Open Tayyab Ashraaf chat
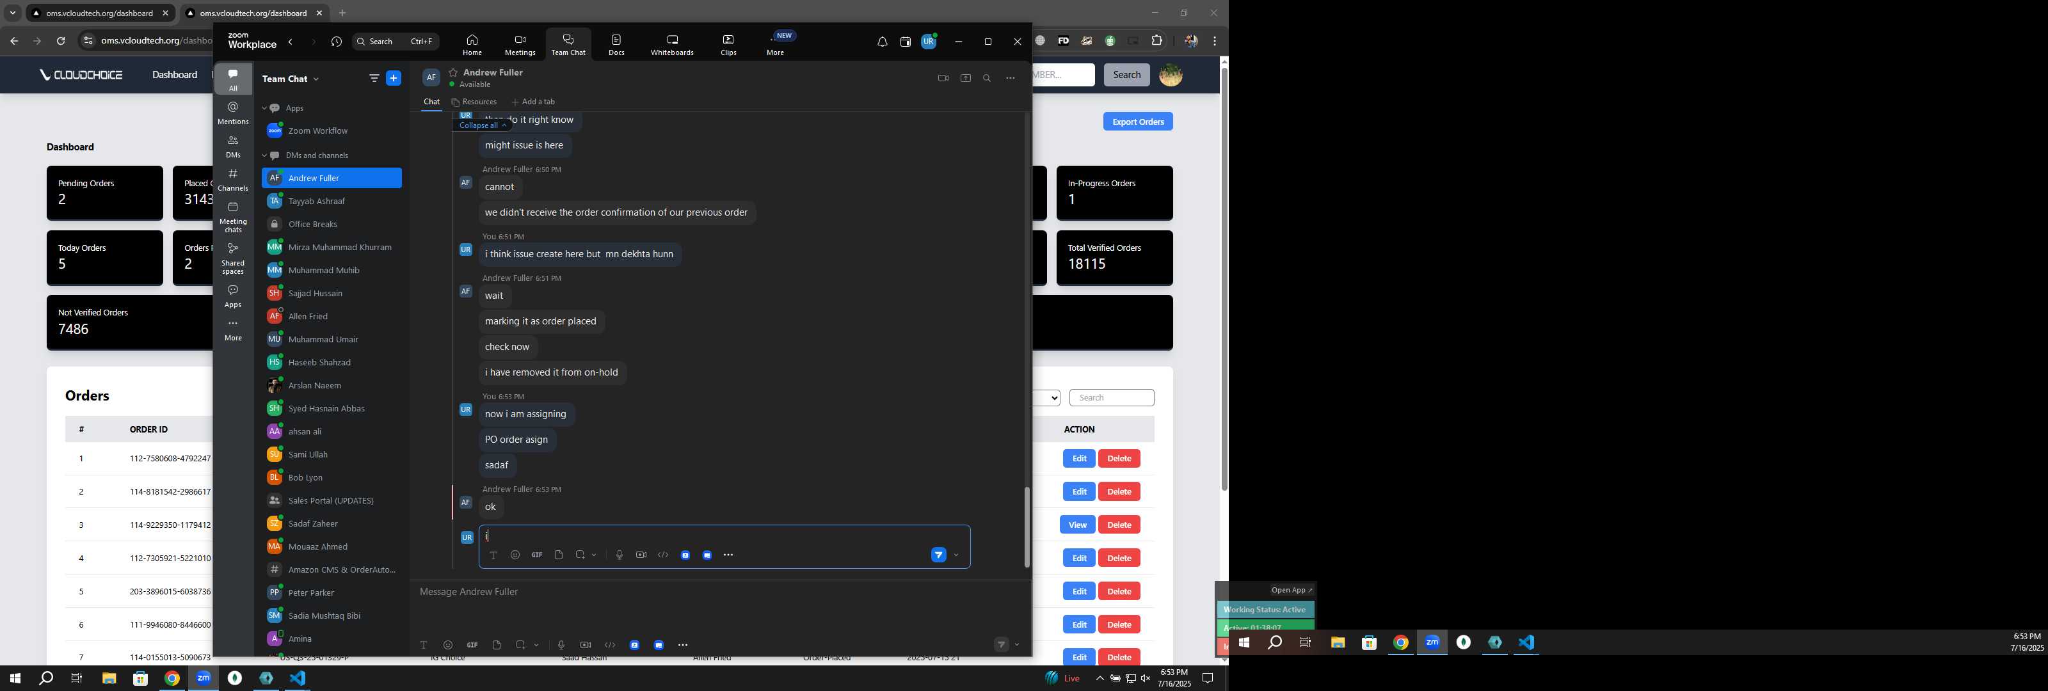This screenshot has height=691, width=2048. pos(332,201)
